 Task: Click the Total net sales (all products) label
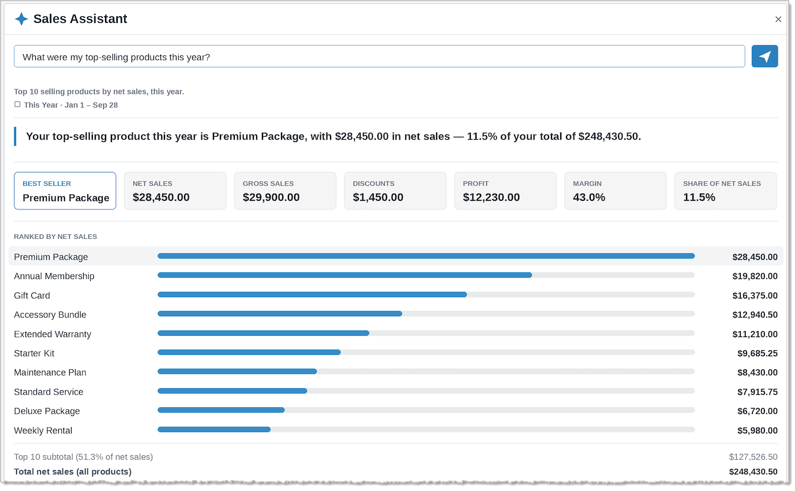pos(73,472)
